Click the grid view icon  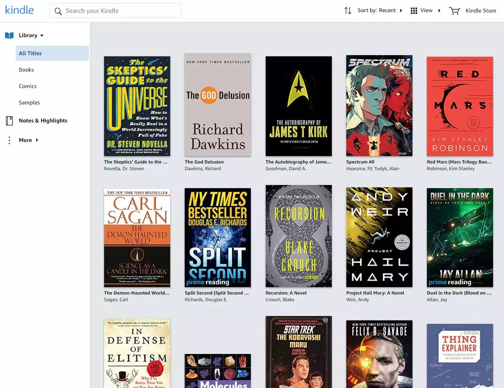(x=414, y=11)
